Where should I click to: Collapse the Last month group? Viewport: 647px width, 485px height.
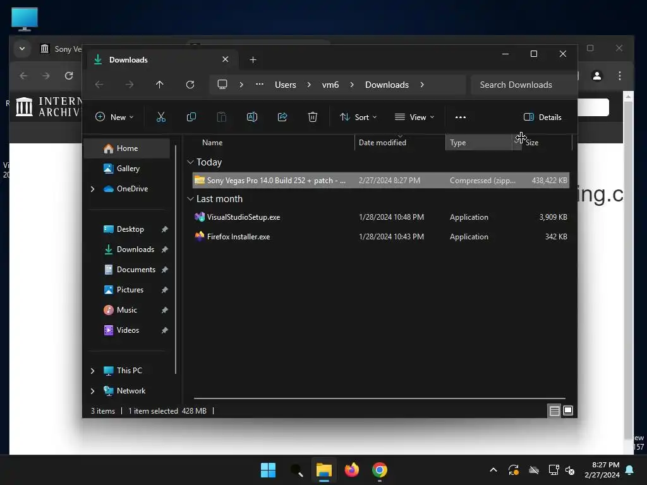[190, 199]
